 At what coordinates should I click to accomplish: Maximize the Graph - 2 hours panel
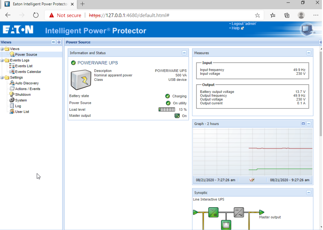coord(303,124)
